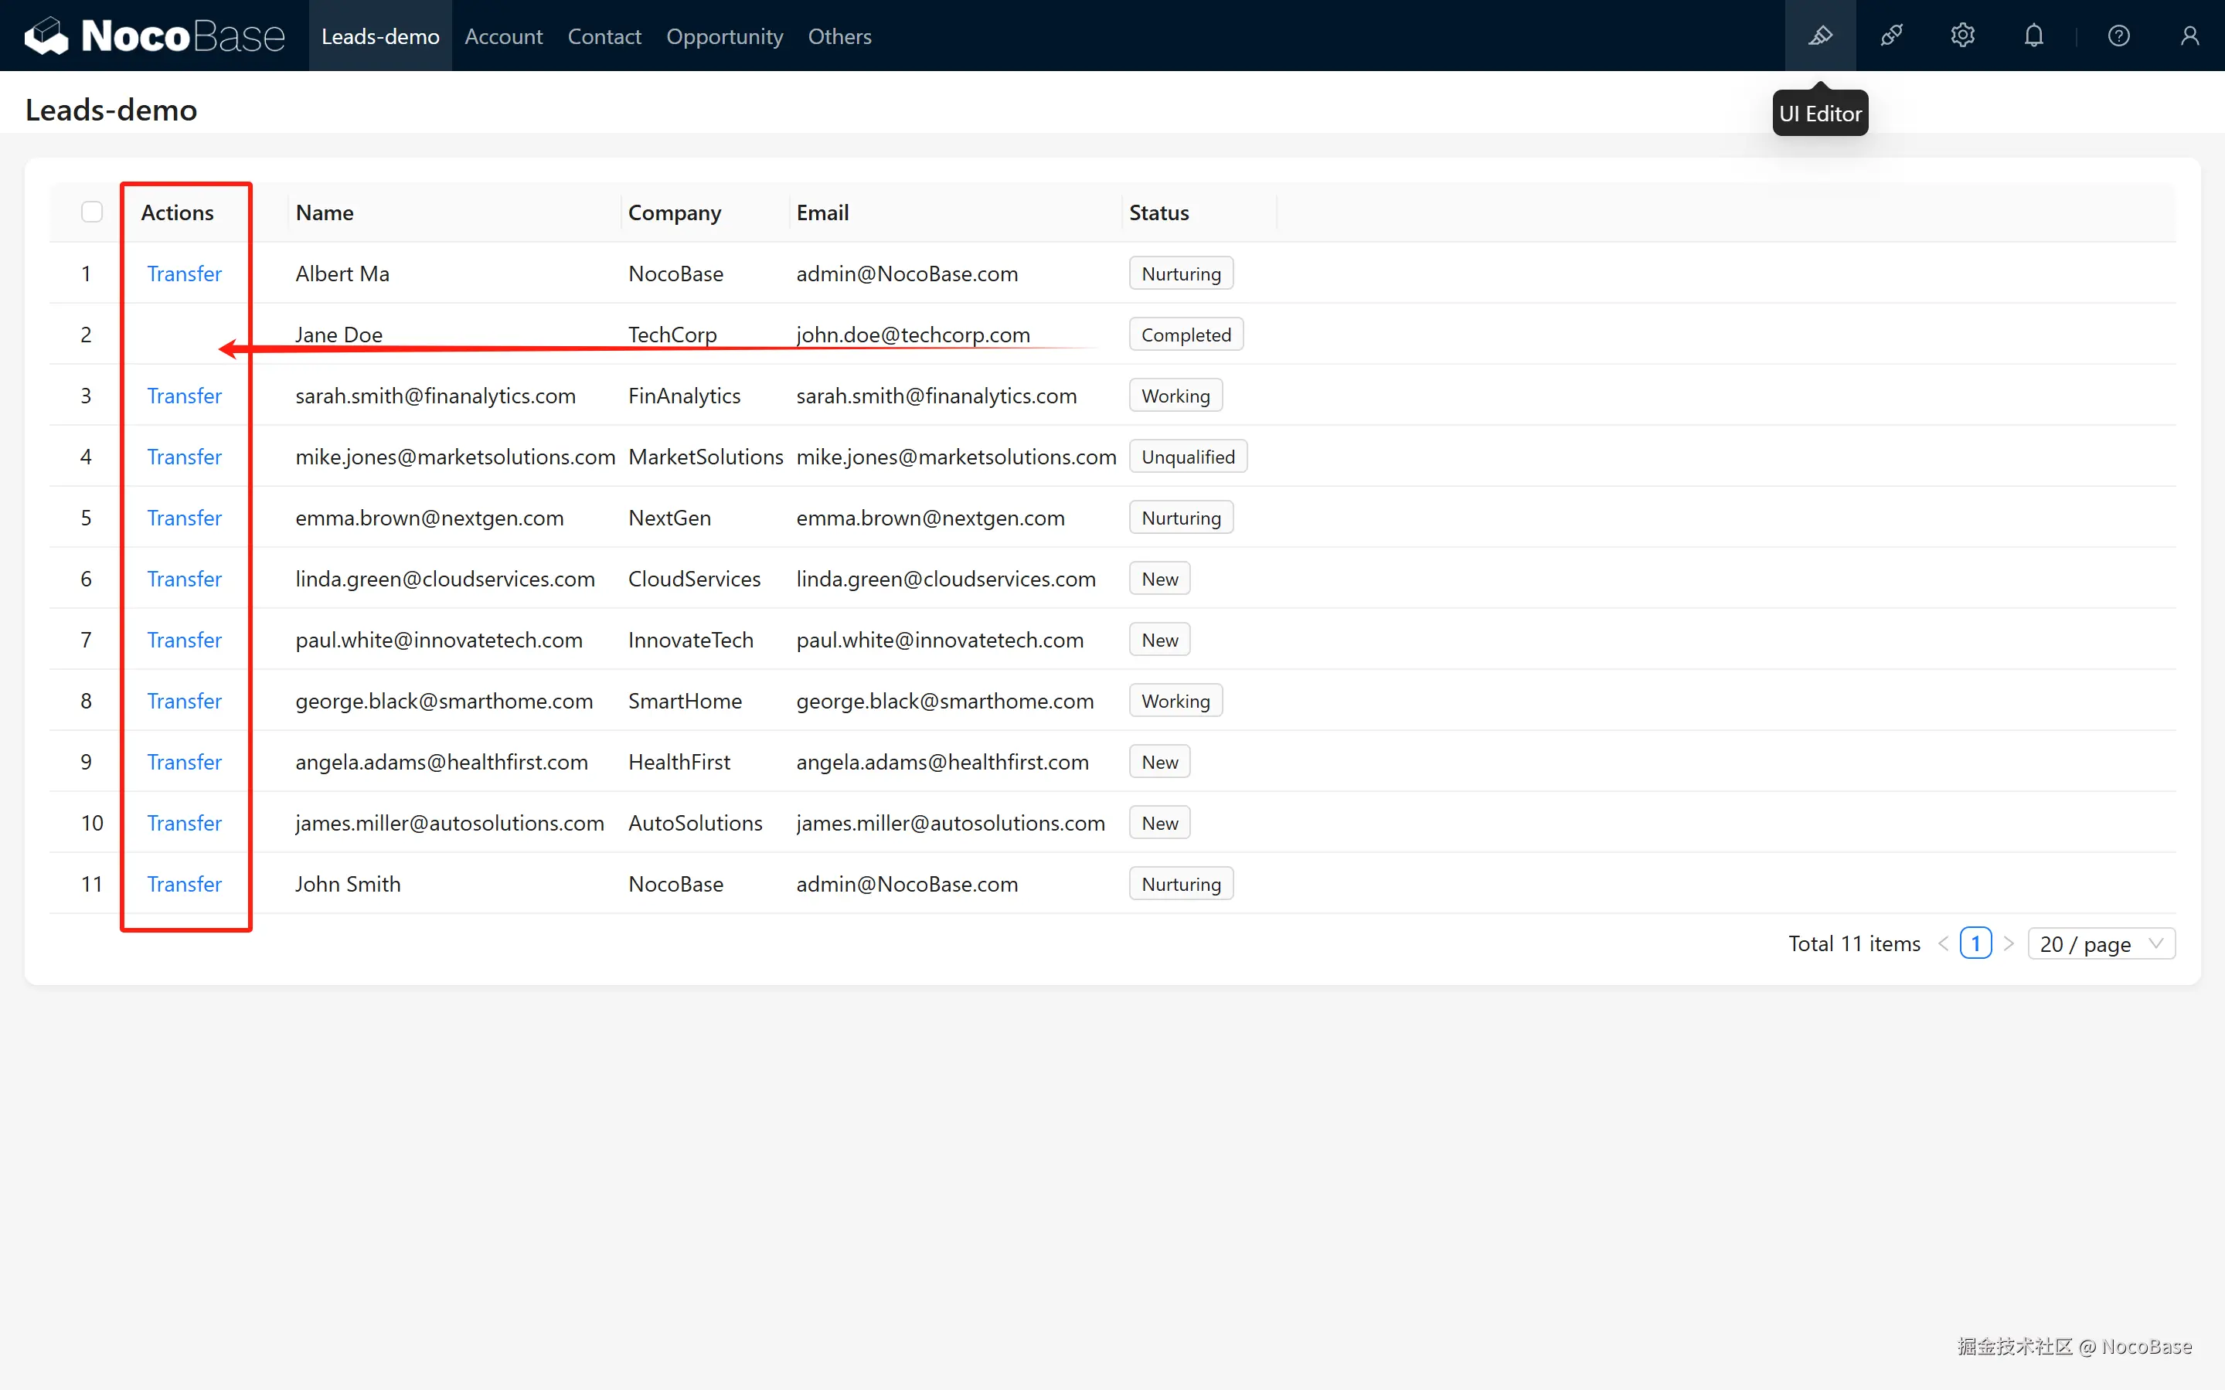Expand the 20 / page size dropdown
2225x1390 pixels.
tap(2100, 943)
